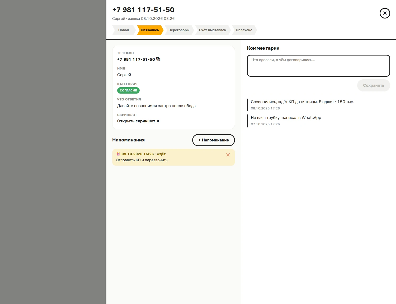Add a new reminder with + Напоминание
Viewport: 396px width, 304px height.
coord(214,140)
